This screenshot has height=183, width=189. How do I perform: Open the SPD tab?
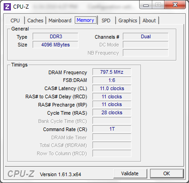pyautogui.click(x=106, y=20)
